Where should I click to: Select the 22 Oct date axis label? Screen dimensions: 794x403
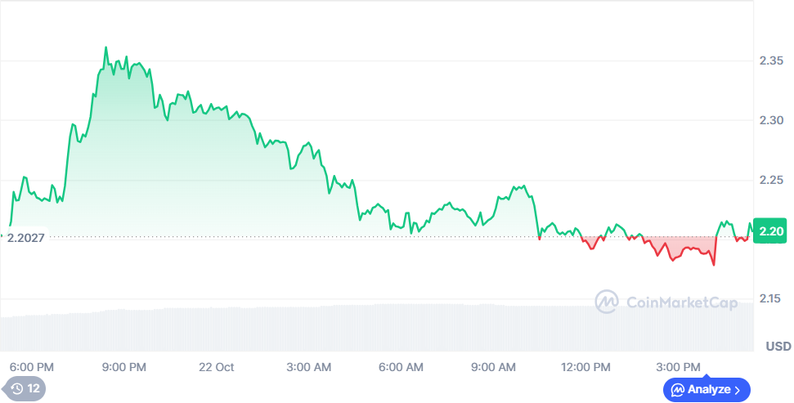[x=217, y=367]
